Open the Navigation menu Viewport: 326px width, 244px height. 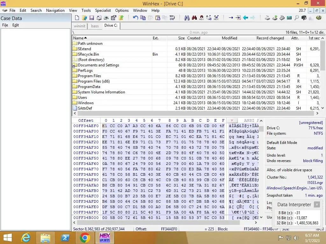click(x=55, y=10)
